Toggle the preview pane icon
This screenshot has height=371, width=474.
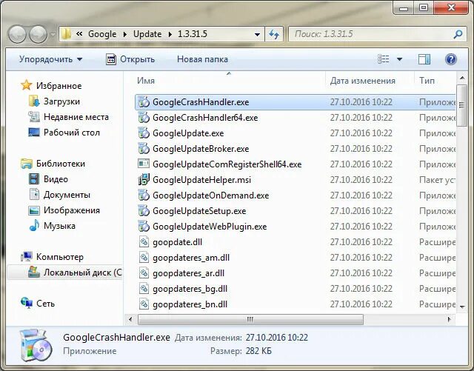424,59
